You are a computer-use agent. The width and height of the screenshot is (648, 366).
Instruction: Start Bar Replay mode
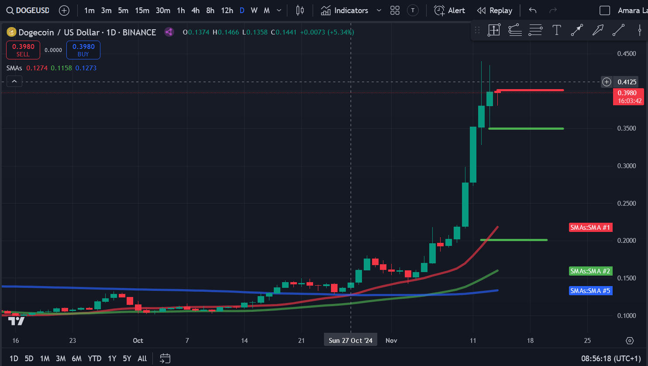click(495, 10)
